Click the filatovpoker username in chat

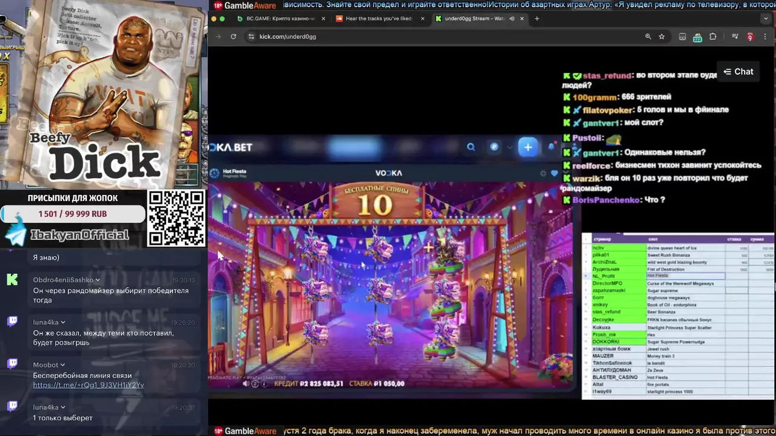click(x=607, y=110)
